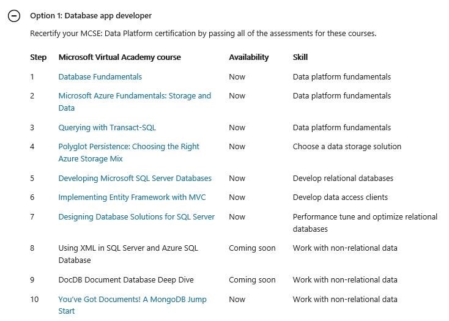This screenshot has height=321, width=449.
Task: Open Microsoft Azure Fundamentals: Storage and Data
Action: (x=135, y=101)
